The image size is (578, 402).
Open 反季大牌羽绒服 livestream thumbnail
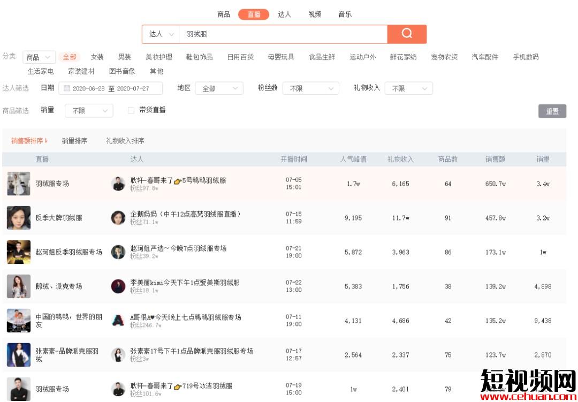pos(19,218)
